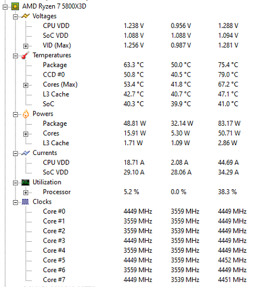Select the VID (Max) row
Image resolution: width=267 pixels, height=287 pixels.
coord(57,45)
